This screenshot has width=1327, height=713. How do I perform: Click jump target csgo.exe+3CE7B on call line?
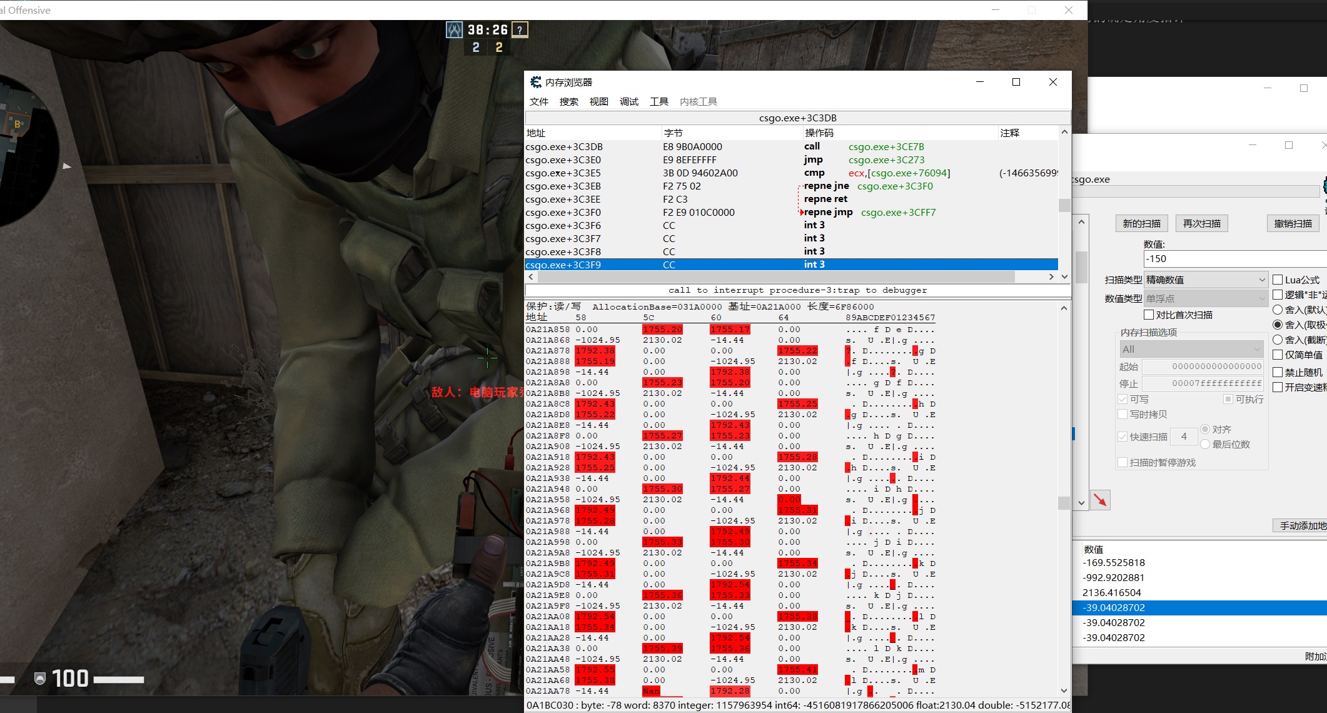886,146
